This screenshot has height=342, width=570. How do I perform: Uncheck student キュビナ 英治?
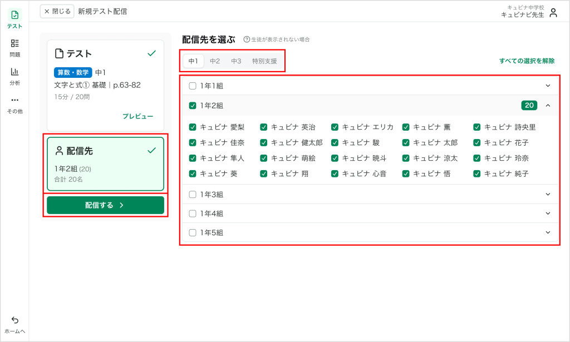pyautogui.click(x=263, y=127)
